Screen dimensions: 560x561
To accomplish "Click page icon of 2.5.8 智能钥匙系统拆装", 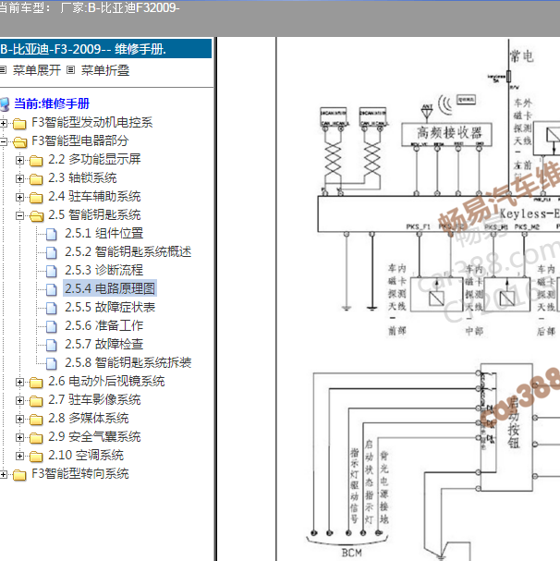I will tap(52, 364).
